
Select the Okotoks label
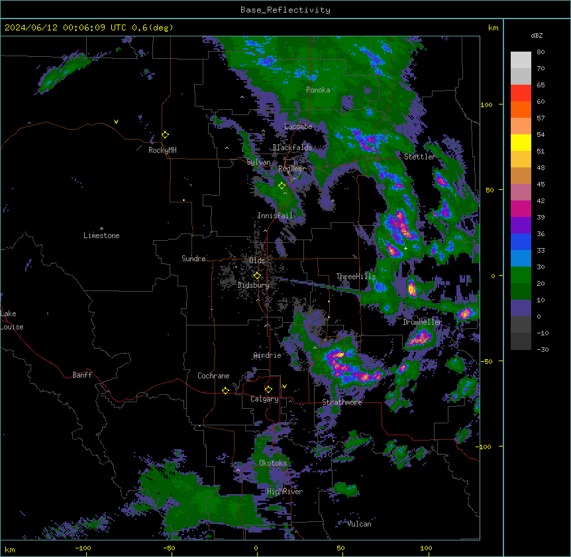click(x=273, y=463)
